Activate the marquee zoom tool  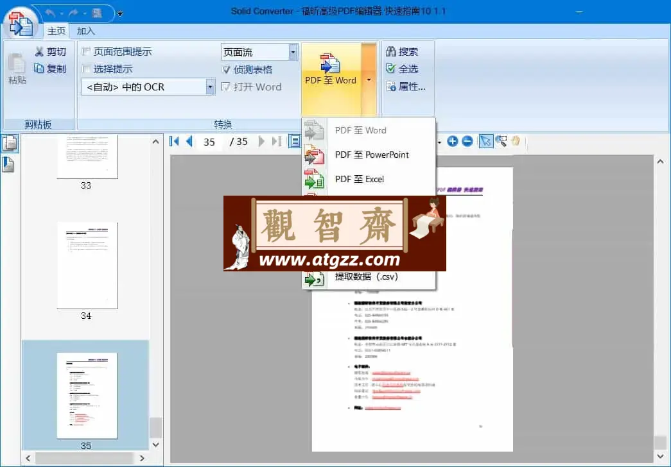pos(501,141)
